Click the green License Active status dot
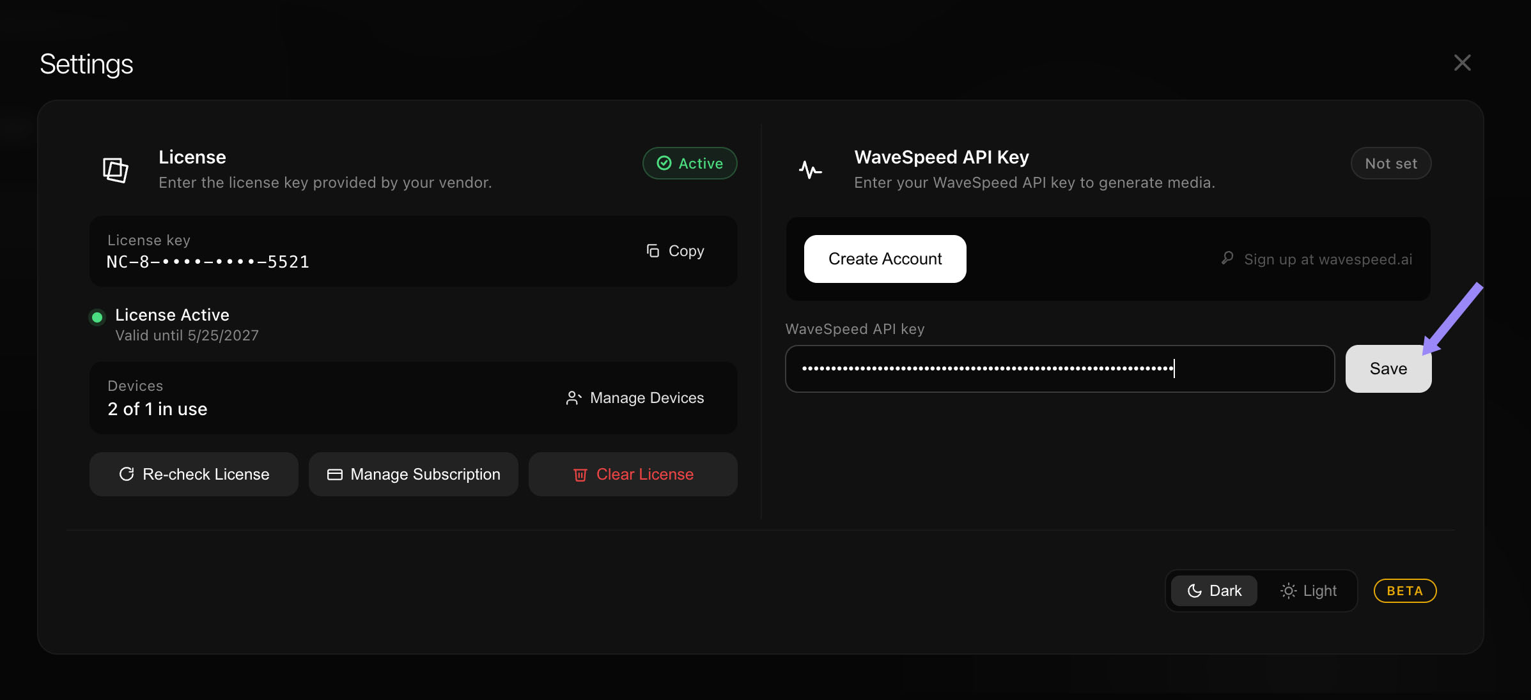 point(97,317)
